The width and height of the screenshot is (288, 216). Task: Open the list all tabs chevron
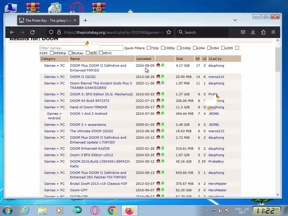pyautogui.click(x=235, y=20)
